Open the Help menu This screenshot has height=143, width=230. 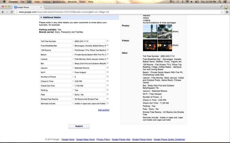pyautogui.click(x=91, y=2)
